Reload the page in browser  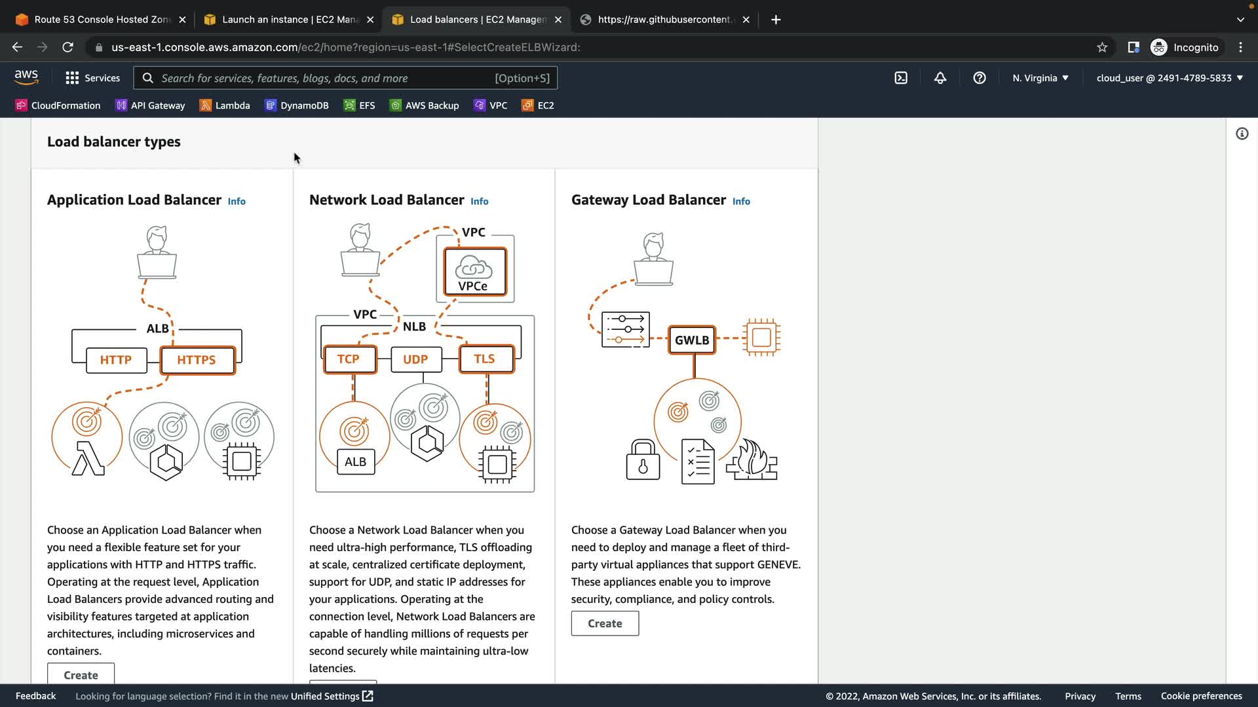click(67, 47)
